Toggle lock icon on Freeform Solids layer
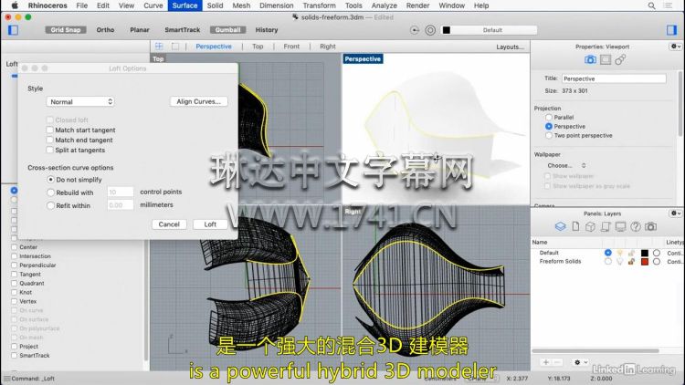 (x=631, y=262)
